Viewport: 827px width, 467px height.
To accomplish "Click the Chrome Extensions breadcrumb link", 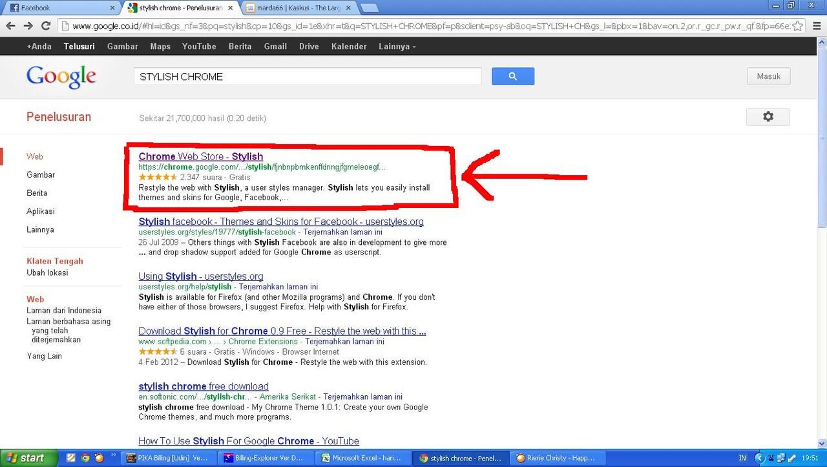I will (263, 342).
